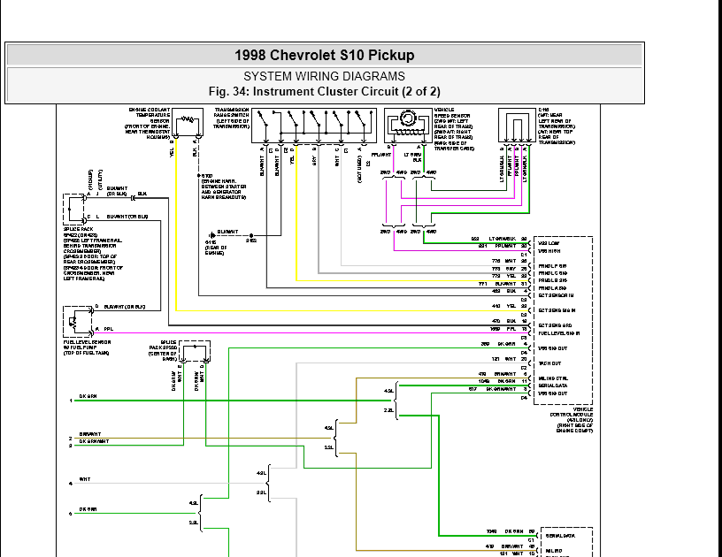Select the Transmission Range Switch label
This screenshot has height=557, width=722.
(x=231, y=118)
